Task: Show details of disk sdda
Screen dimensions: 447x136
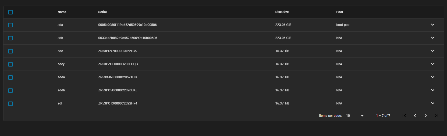Action: [x=433, y=77]
